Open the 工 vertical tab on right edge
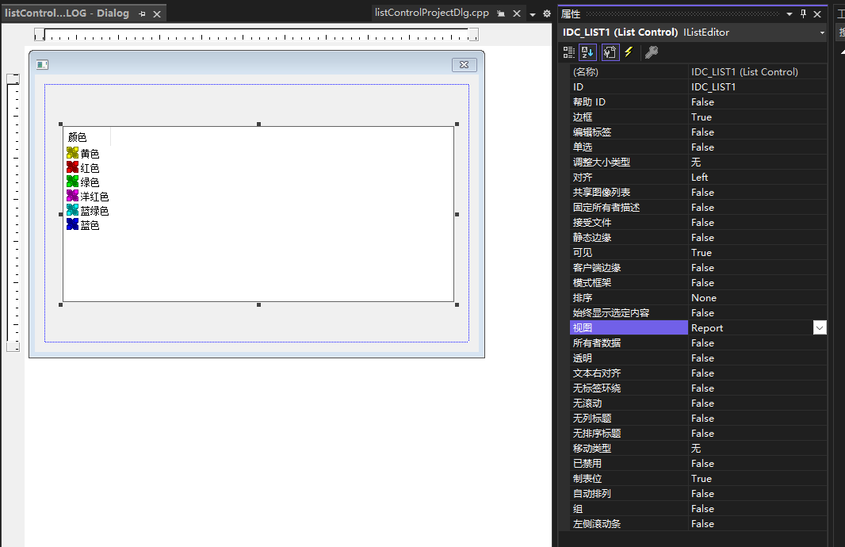845x547 pixels. [839, 13]
